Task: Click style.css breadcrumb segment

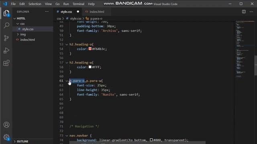Action: pyautogui.click(x=75, y=19)
